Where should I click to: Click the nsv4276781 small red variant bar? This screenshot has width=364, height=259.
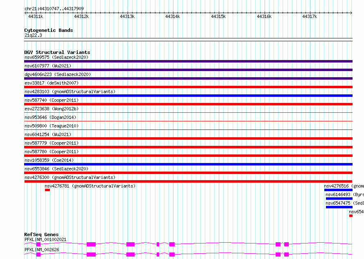47,190
